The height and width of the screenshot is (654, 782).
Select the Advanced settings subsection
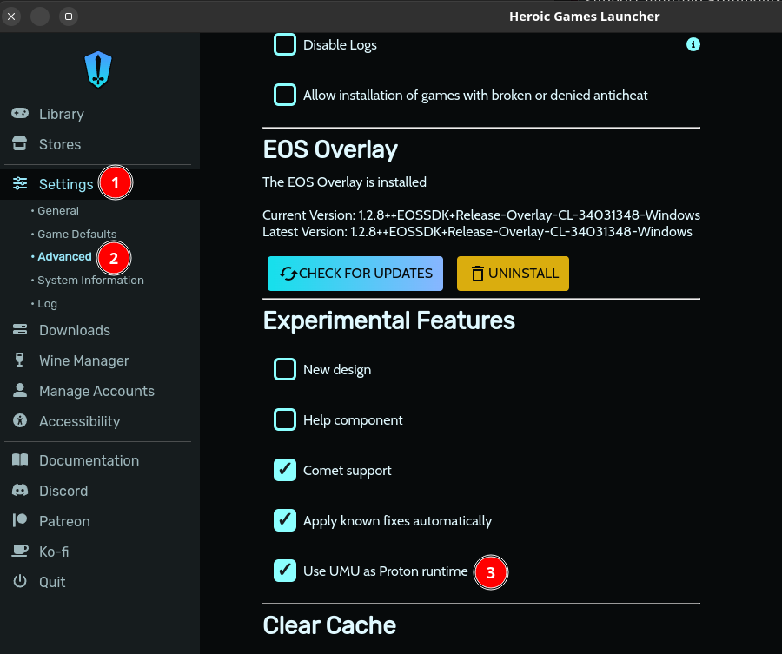pyautogui.click(x=64, y=257)
